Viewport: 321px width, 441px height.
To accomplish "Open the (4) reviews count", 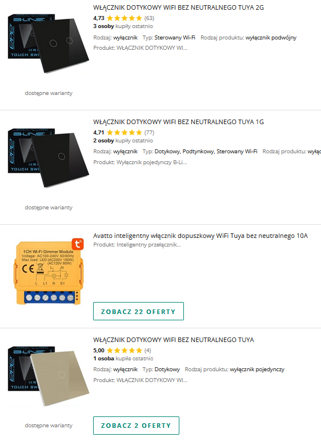I will pos(148,351).
